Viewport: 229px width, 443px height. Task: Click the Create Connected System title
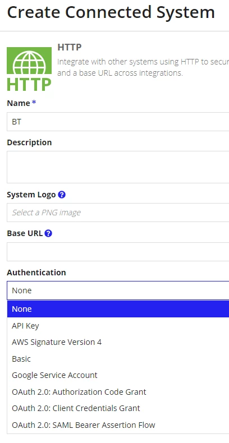111,12
